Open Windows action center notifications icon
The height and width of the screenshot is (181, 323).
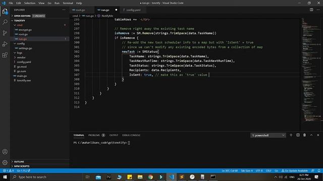316,177
